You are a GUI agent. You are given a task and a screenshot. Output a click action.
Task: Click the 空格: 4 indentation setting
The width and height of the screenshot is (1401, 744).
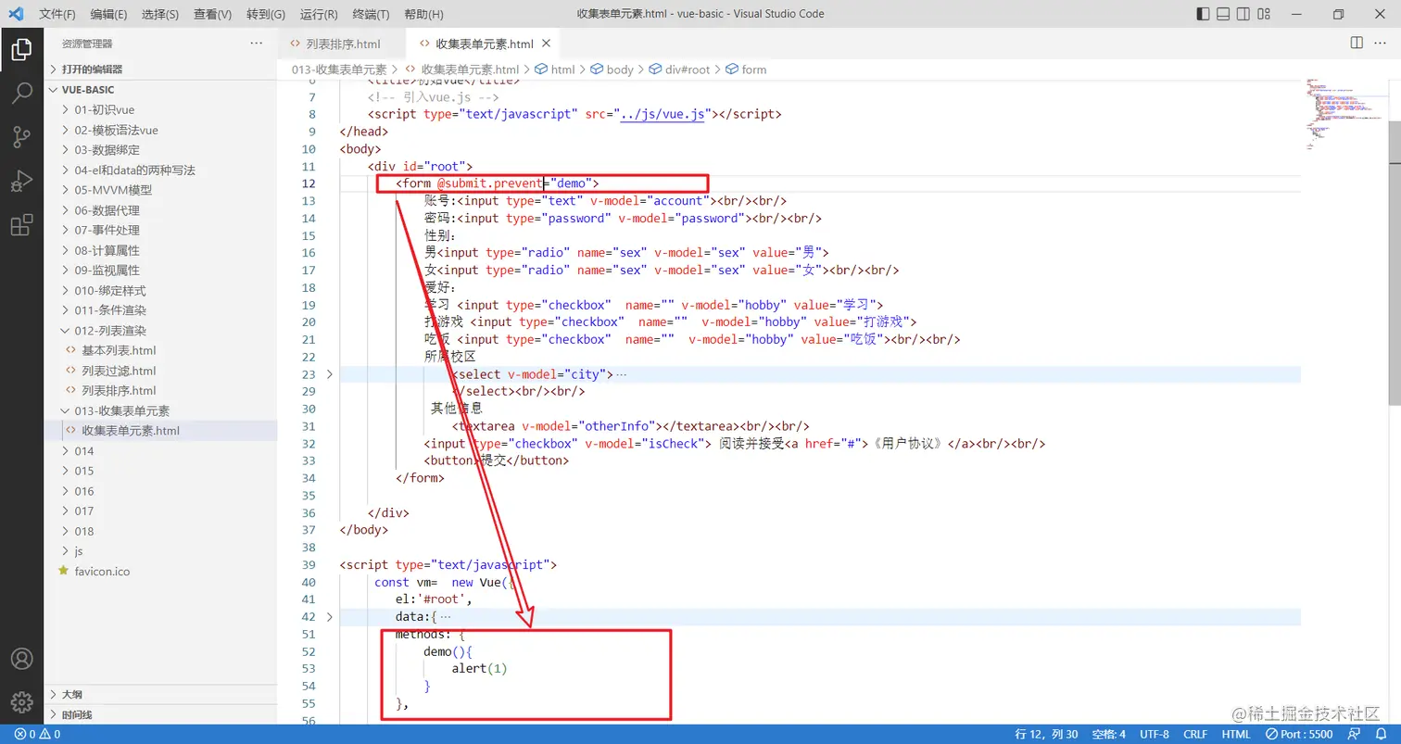click(x=1108, y=734)
